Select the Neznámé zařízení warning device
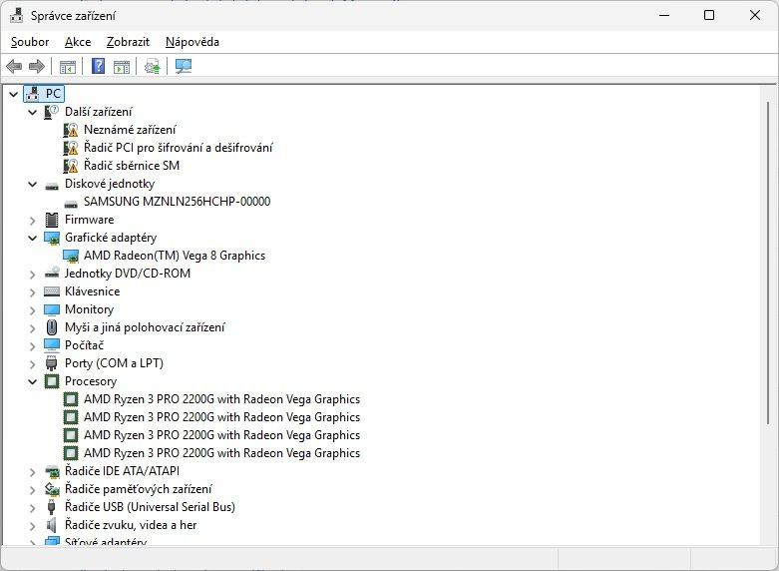Viewport: 779px width, 571px height. 130,130
